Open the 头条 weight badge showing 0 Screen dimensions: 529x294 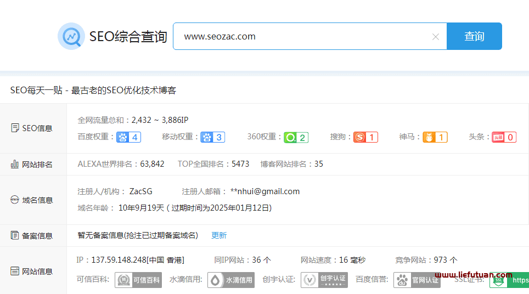(504, 137)
